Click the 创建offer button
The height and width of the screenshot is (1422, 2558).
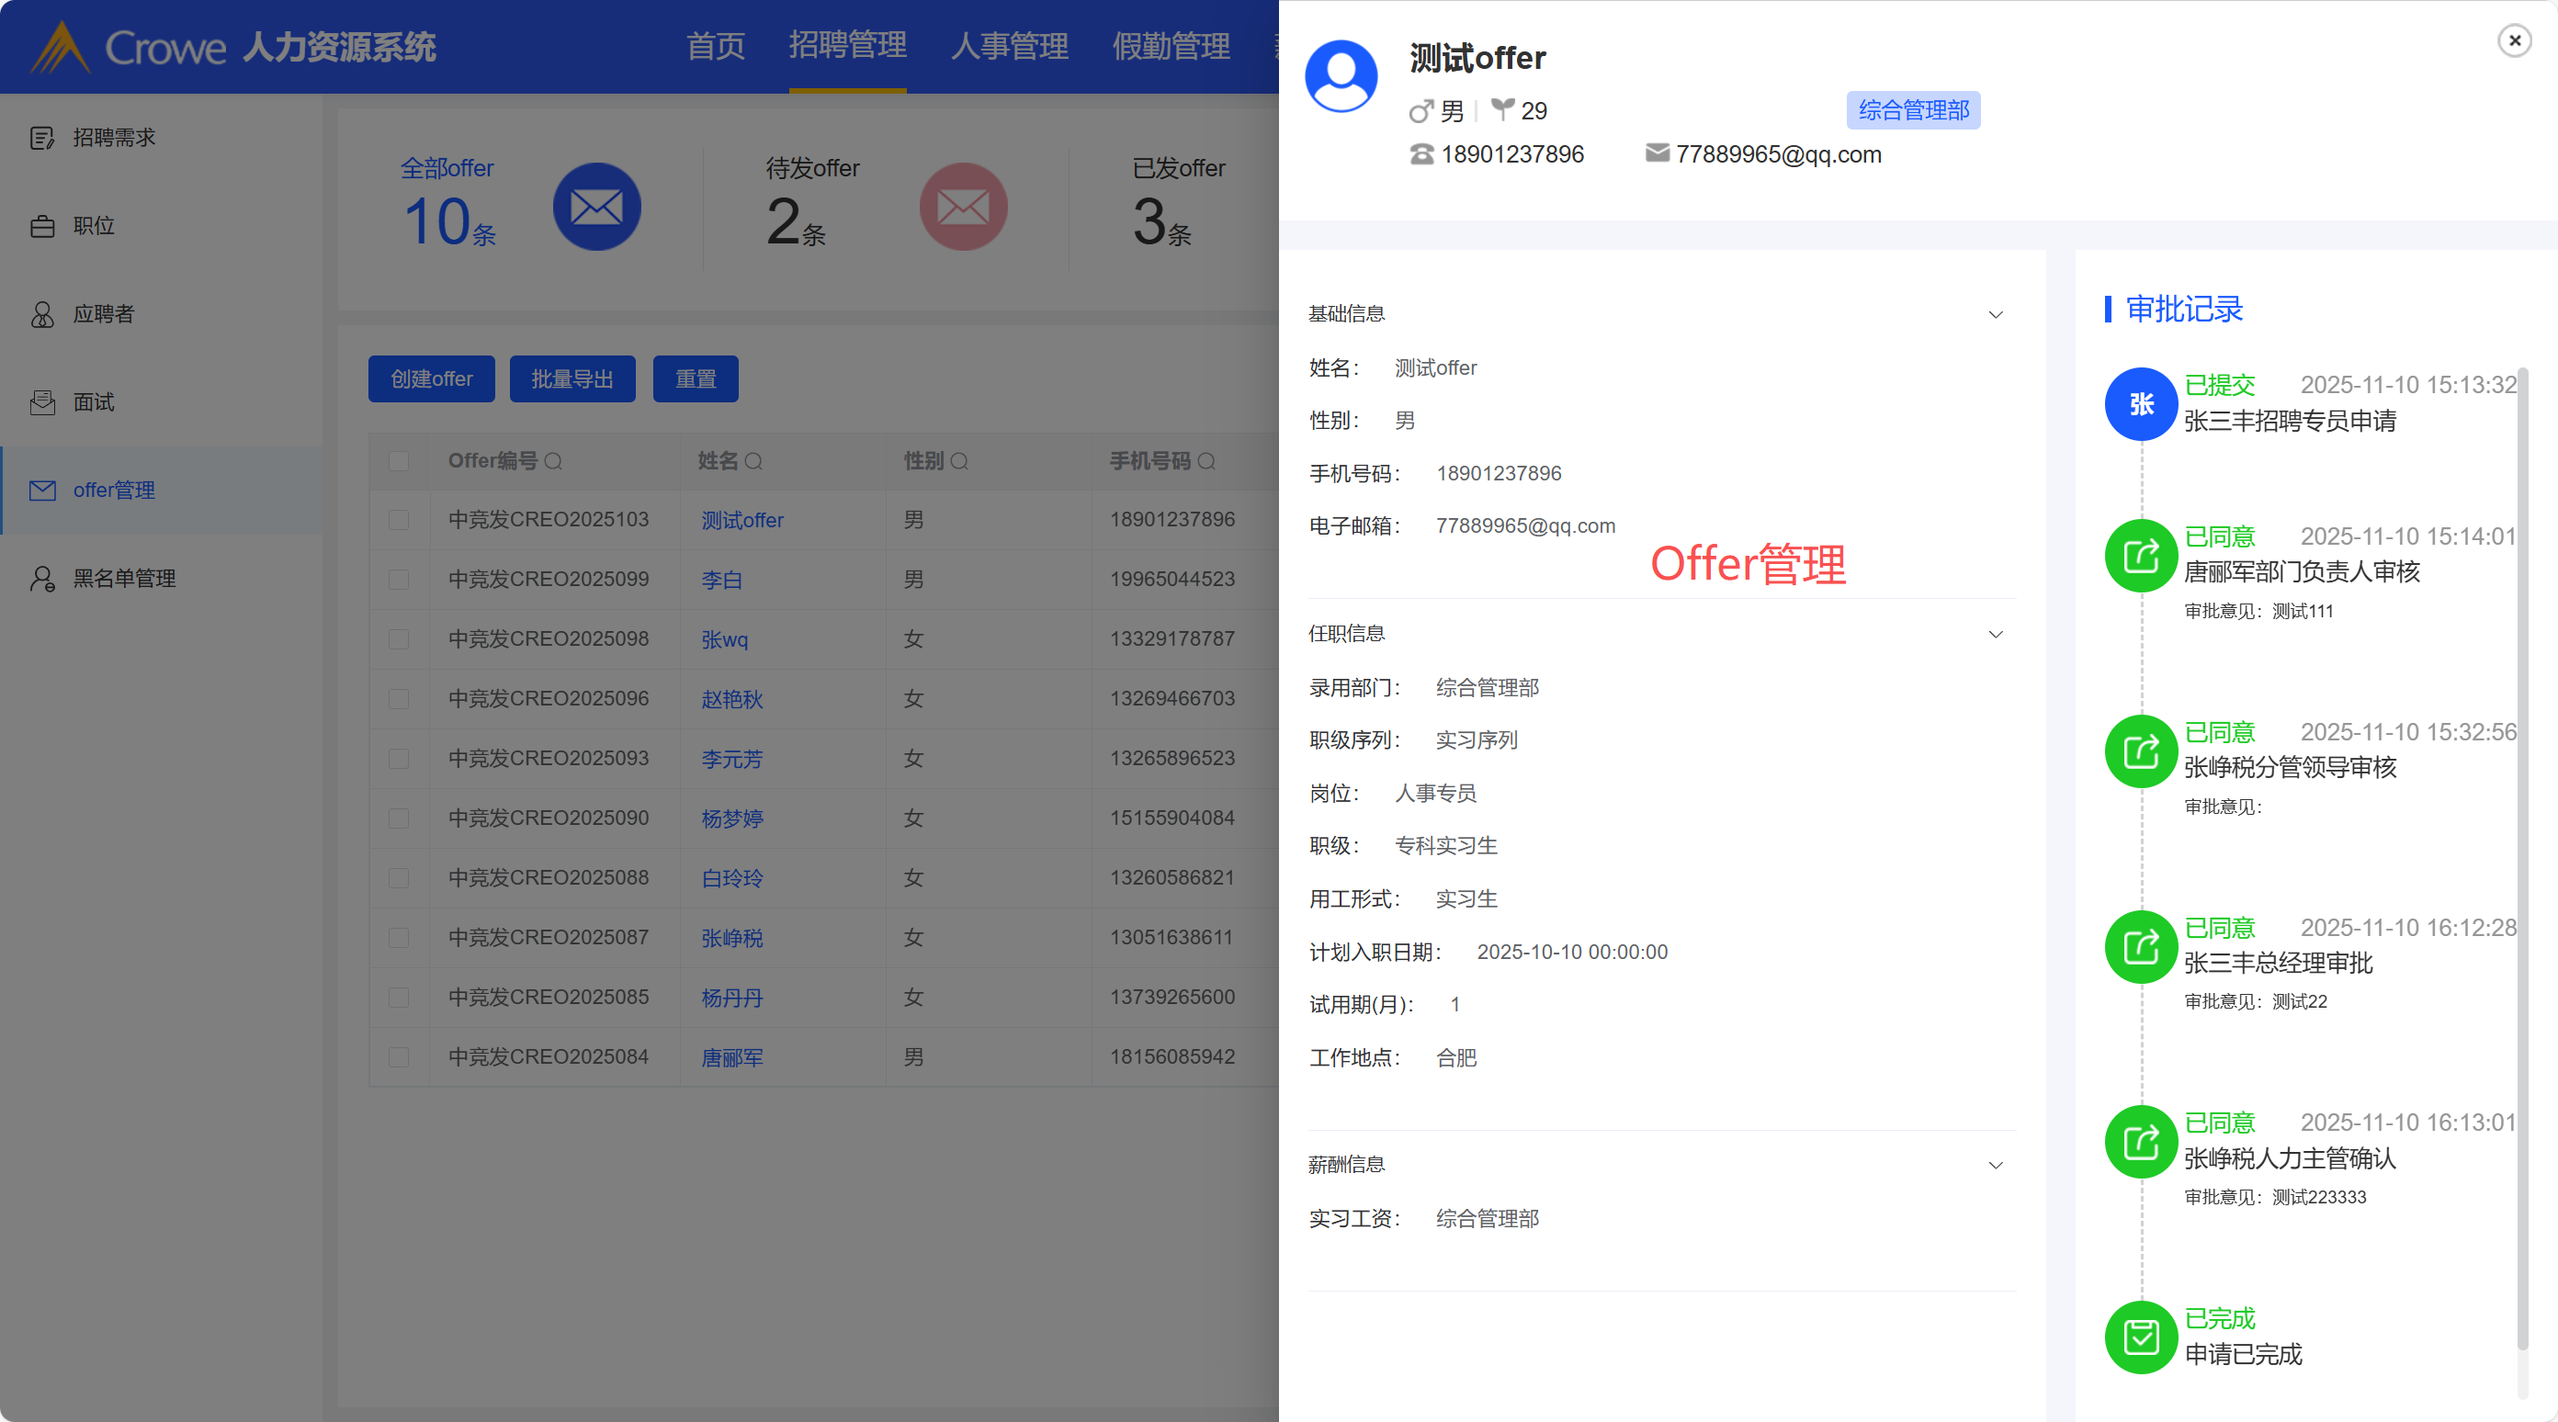[x=431, y=379]
